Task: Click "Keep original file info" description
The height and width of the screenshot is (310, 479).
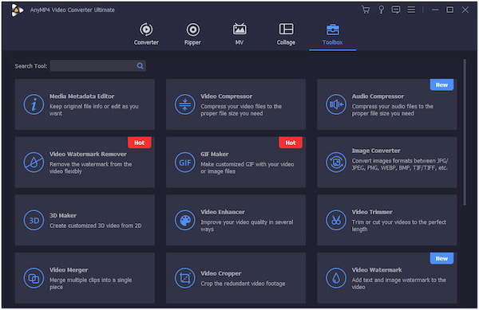Action: (93, 110)
